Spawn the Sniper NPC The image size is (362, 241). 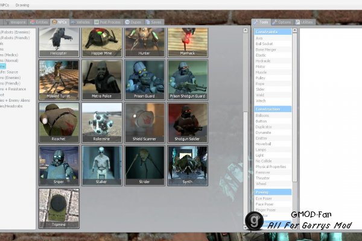coord(59,166)
